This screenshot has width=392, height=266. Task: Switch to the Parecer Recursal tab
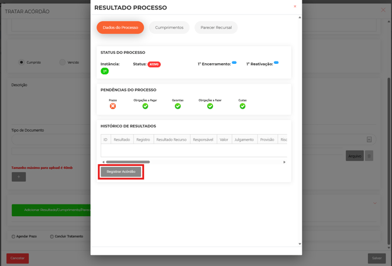click(x=216, y=28)
